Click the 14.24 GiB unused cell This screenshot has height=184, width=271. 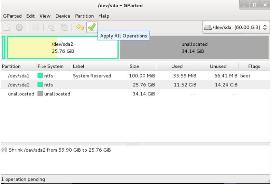[226, 85]
